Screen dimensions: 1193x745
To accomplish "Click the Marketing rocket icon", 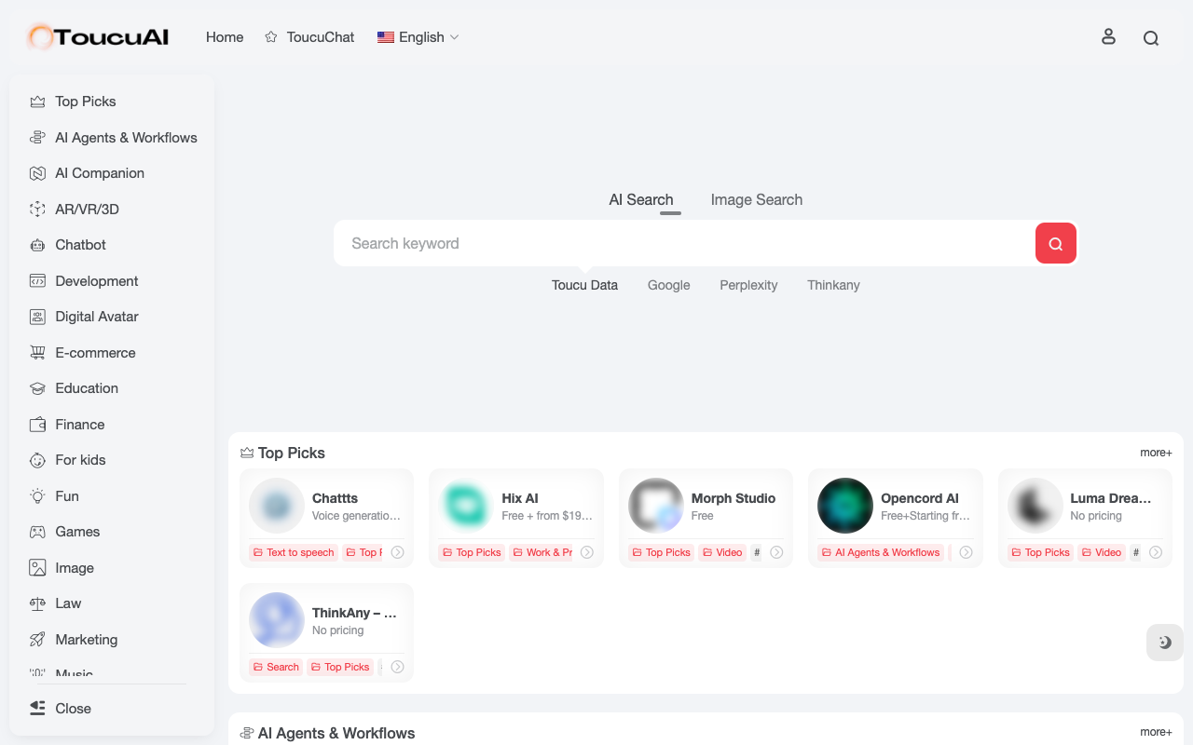I will pyautogui.click(x=37, y=640).
